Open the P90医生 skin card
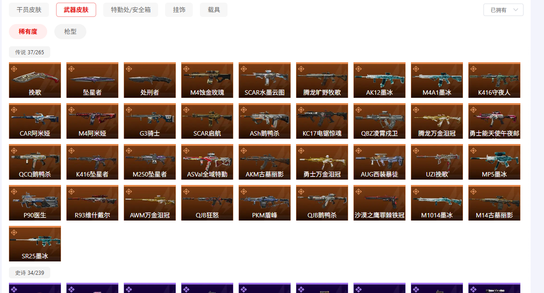 (35, 203)
